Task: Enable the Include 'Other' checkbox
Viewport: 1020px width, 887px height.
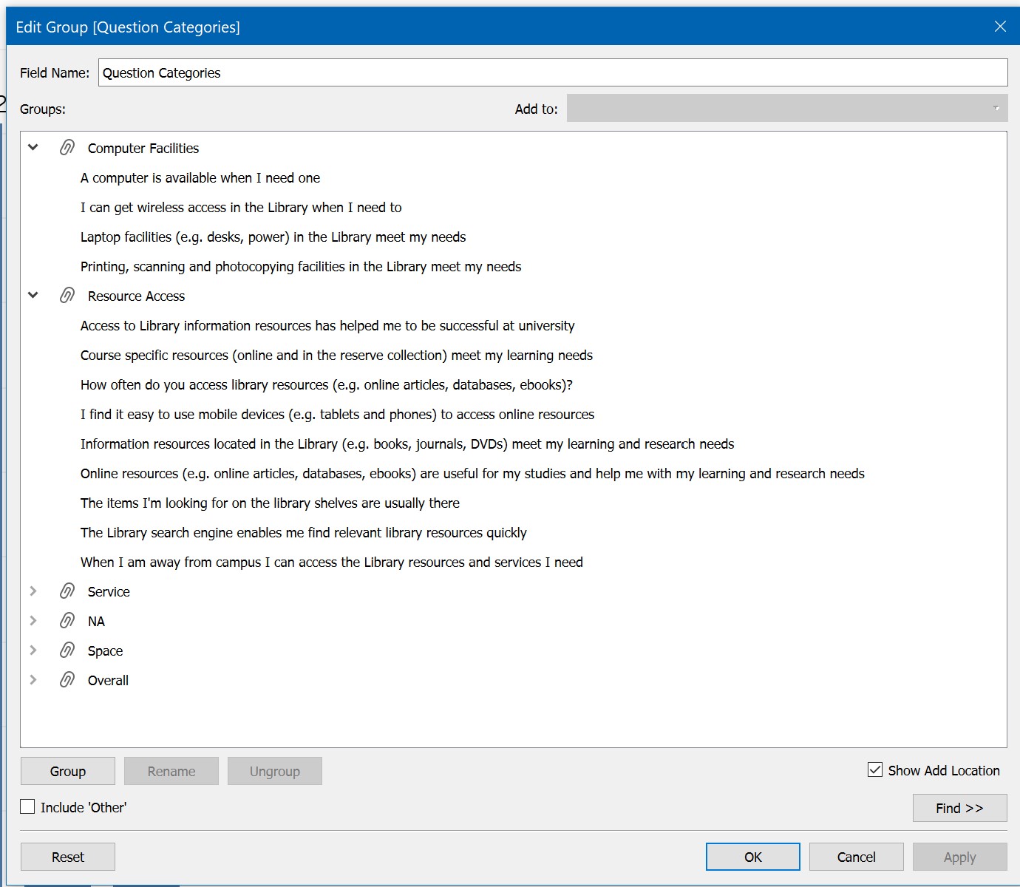Action: (27, 807)
